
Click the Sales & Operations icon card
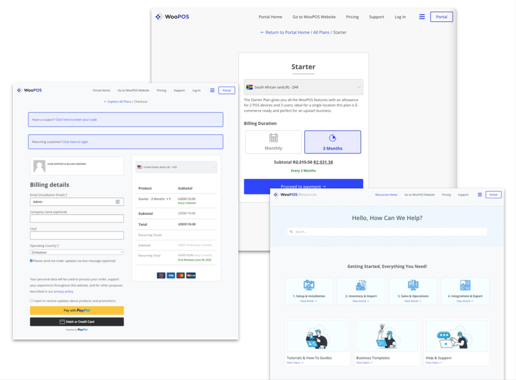pyautogui.click(x=413, y=291)
